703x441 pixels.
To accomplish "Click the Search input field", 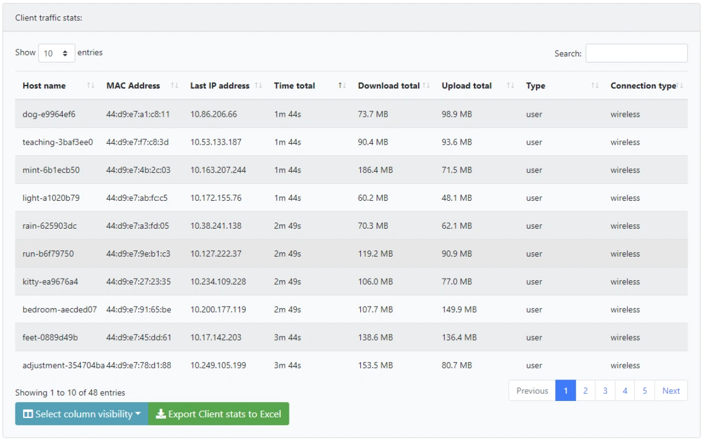I will click(636, 53).
